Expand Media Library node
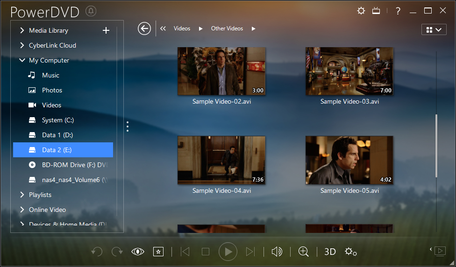Screen dimensions: 456x267 point(22,30)
